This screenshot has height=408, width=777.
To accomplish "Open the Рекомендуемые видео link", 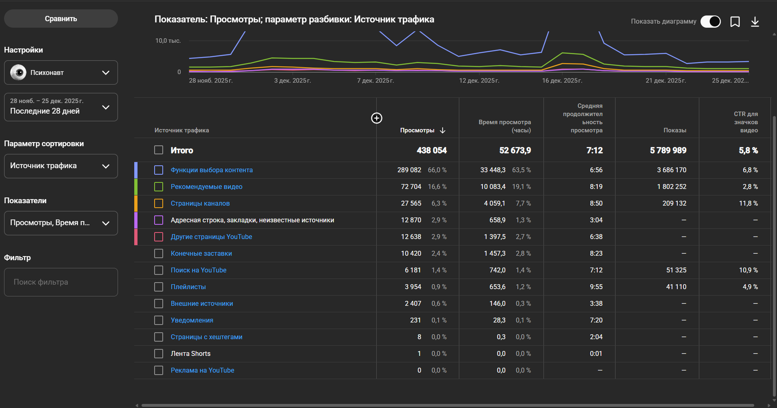I will (x=206, y=186).
